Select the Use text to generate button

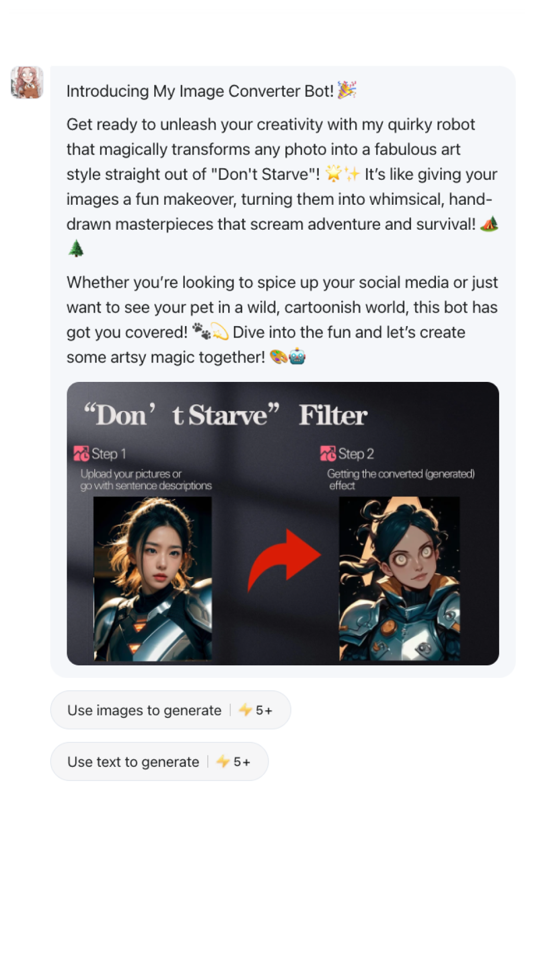[x=159, y=761]
